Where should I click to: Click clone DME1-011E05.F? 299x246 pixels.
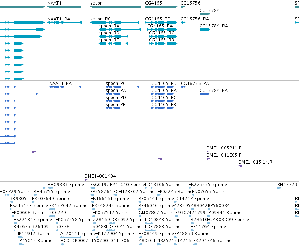[224, 155]
